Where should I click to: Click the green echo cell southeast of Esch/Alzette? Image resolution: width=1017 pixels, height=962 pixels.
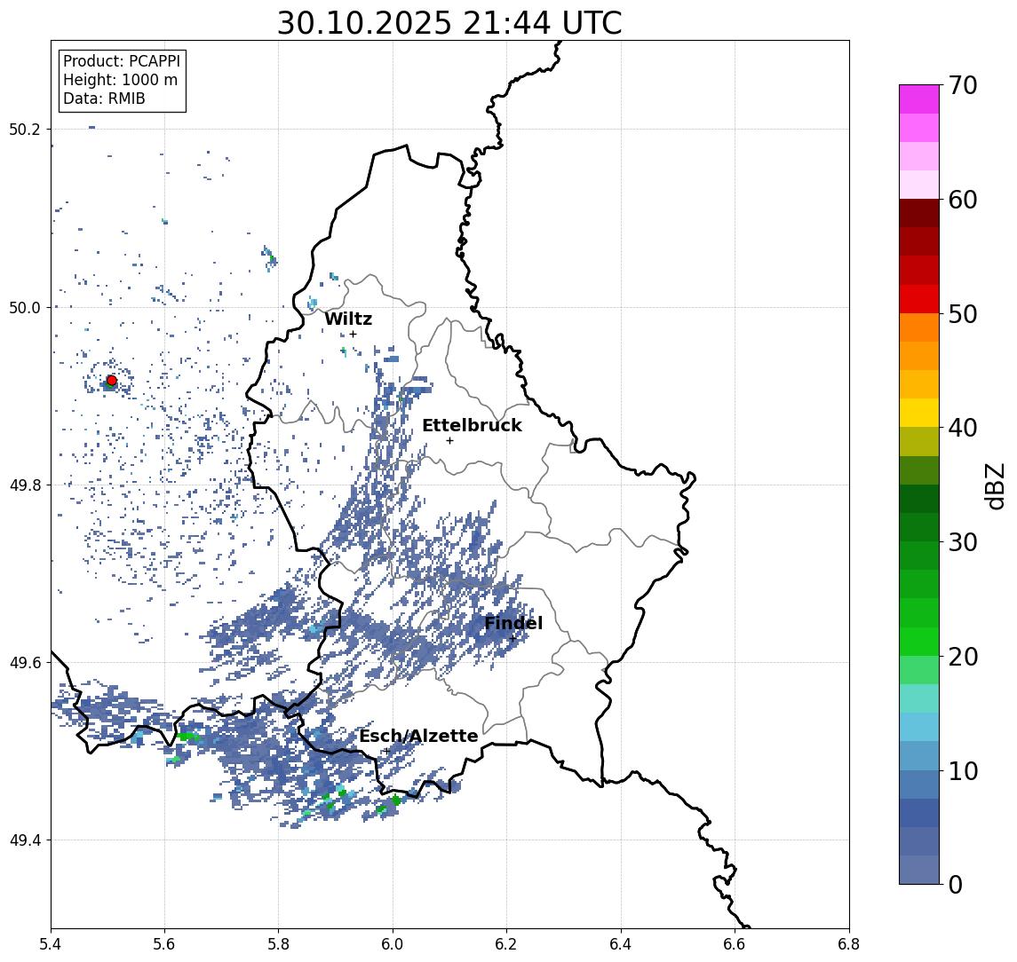[x=395, y=800]
